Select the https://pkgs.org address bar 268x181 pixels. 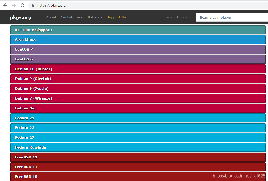coord(148,5)
